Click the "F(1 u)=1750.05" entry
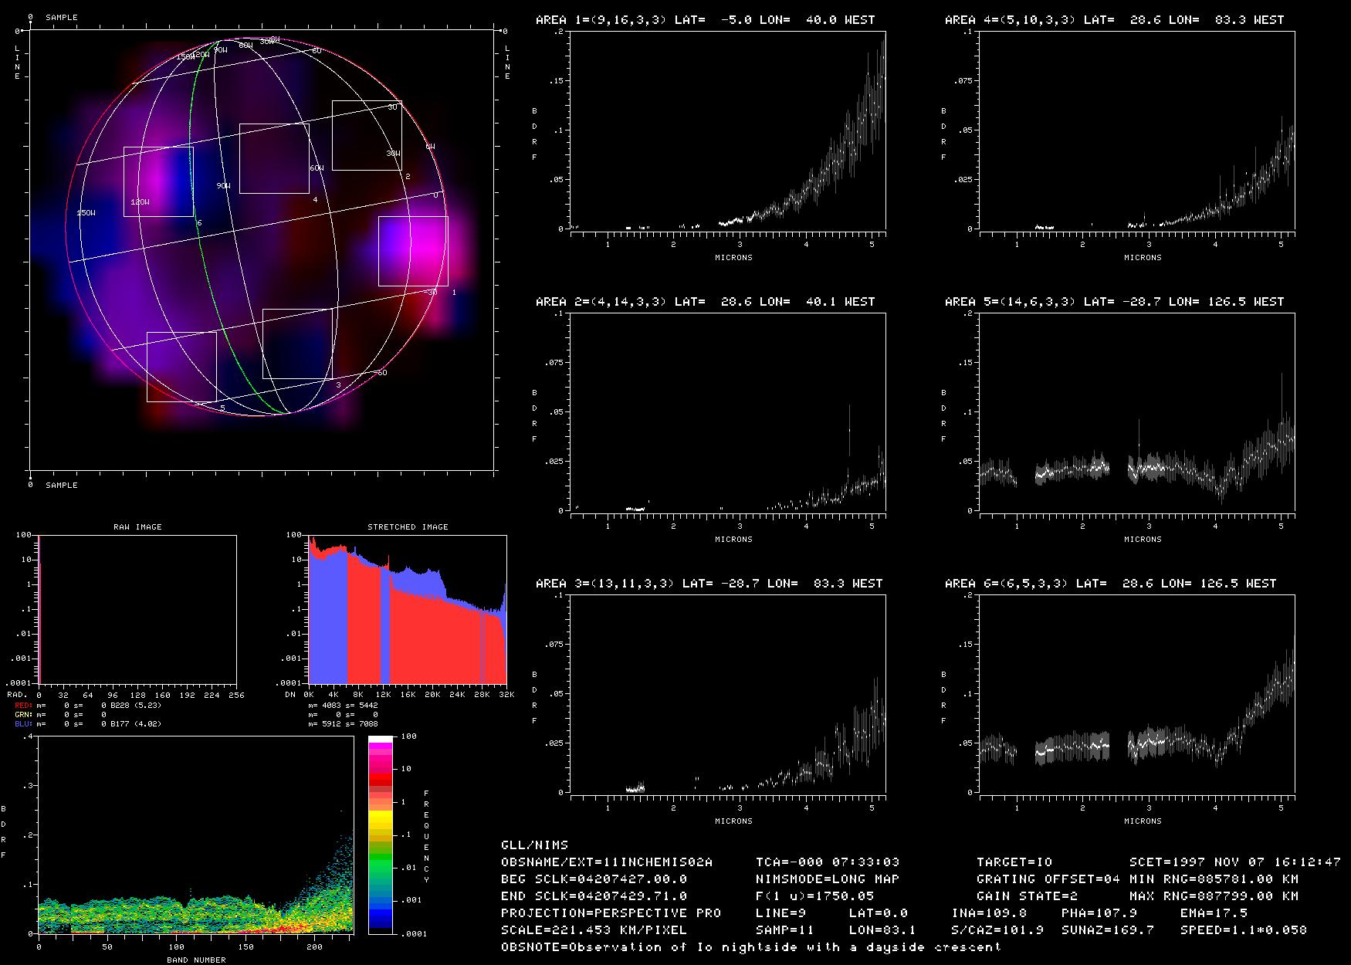The height and width of the screenshot is (965, 1351). (x=815, y=896)
